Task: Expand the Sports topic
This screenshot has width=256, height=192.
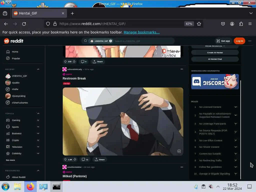Action: pos(38,127)
